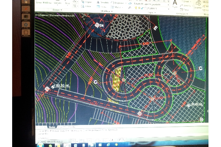221x147 pixels.
Task: Select the Círculo draw tool
Action: point(58,3)
